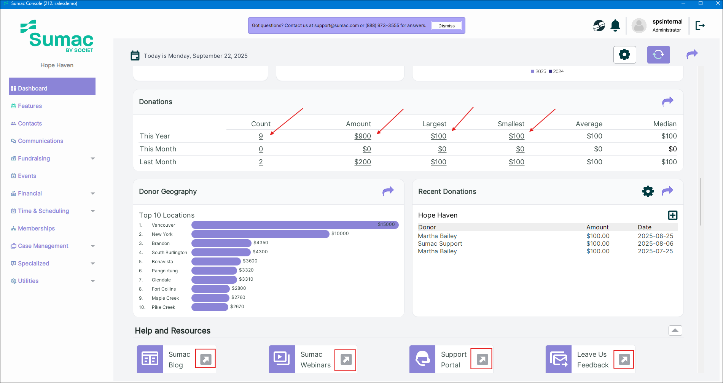The height and width of the screenshot is (383, 723).
Task: Click the notification bell icon
Action: coord(615,25)
